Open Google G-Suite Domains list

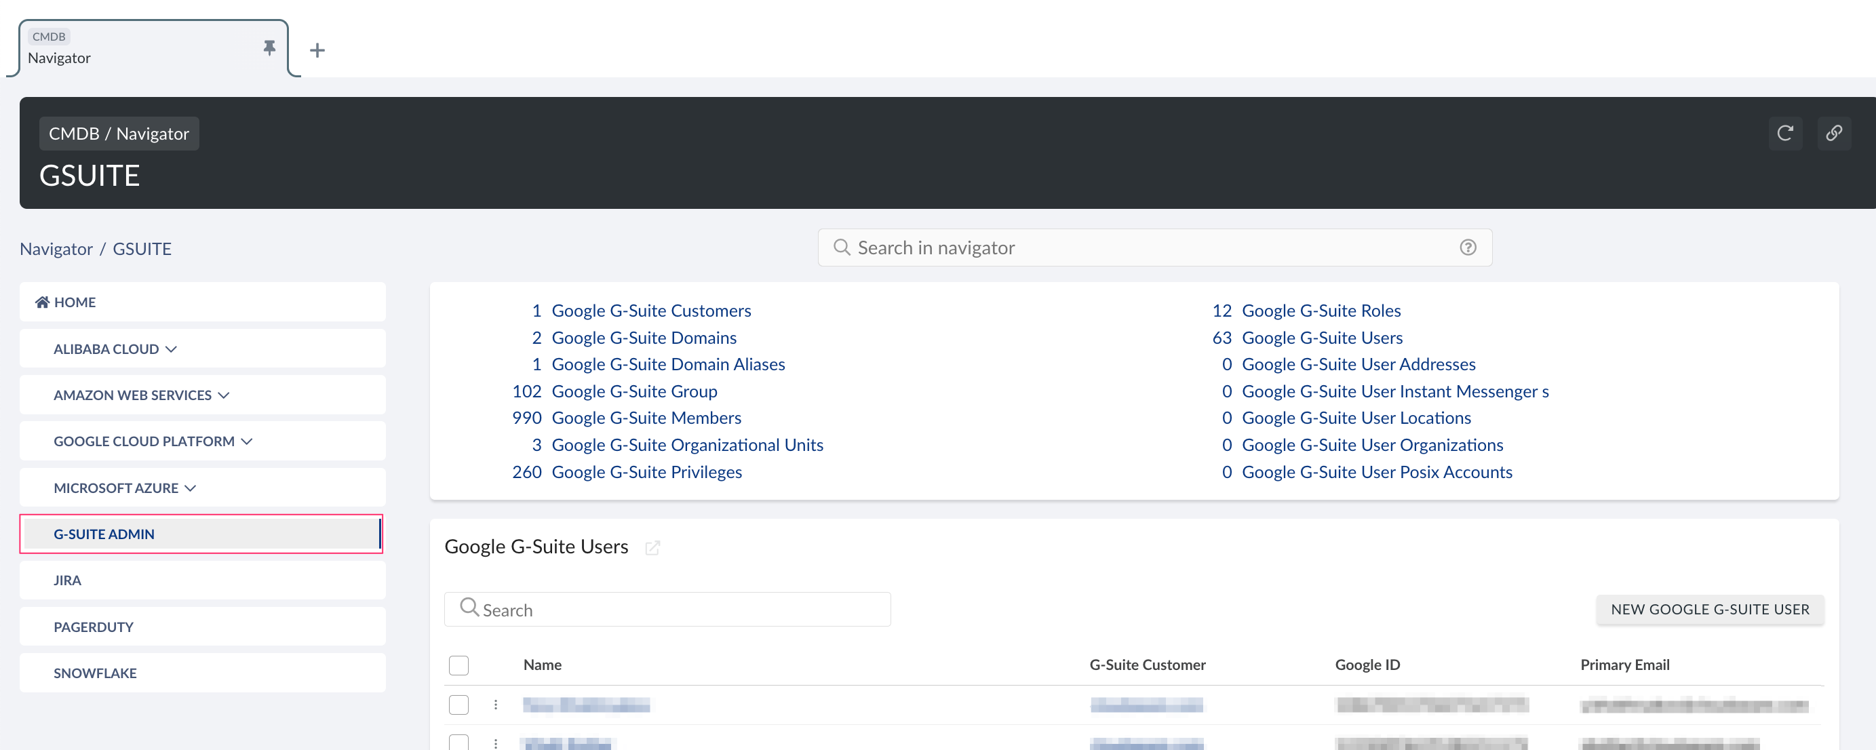pos(644,338)
